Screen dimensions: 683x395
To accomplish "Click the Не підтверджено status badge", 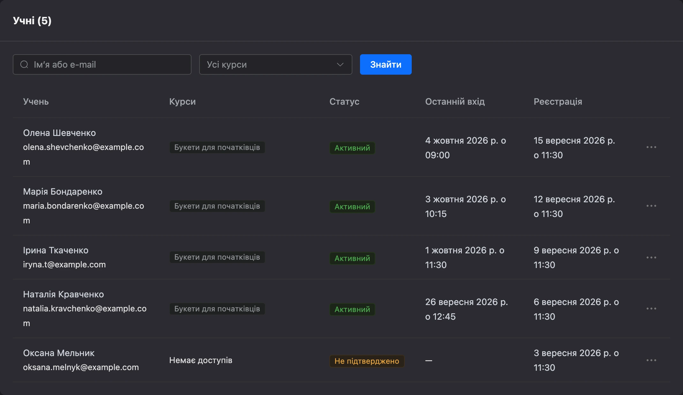I will 367,361.
